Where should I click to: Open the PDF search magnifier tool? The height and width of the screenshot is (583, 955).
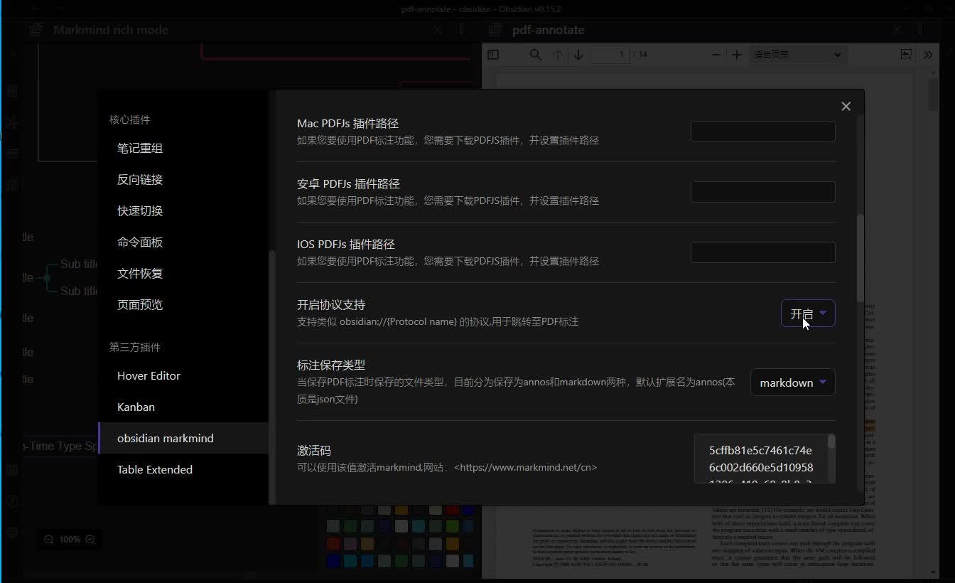click(536, 55)
